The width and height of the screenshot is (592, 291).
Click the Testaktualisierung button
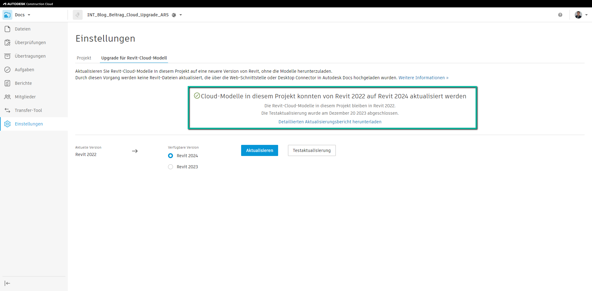pos(311,150)
